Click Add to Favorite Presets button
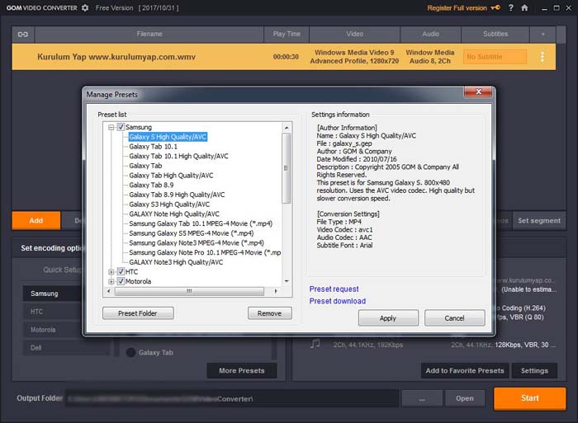This screenshot has width=578, height=423. click(x=465, y=371)
